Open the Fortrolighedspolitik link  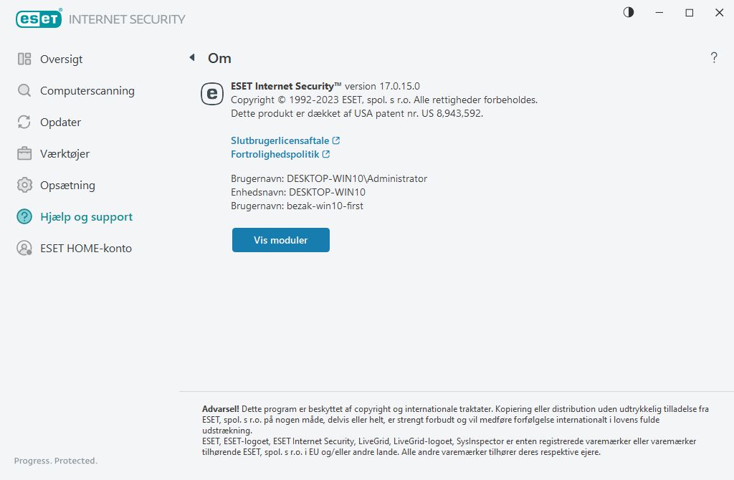[275, 154]
